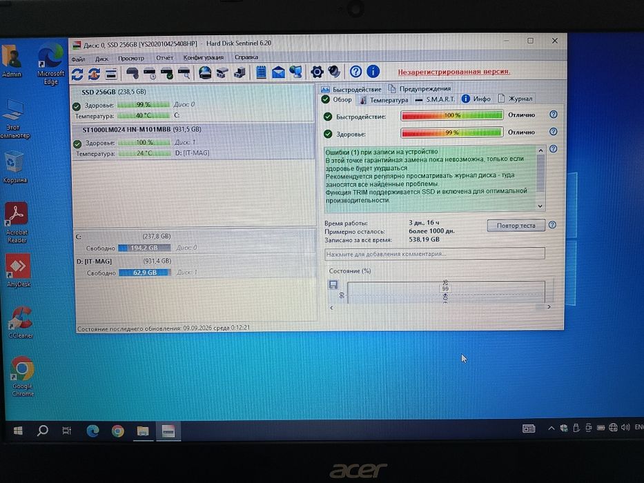Switch to the Журнал tab
This screenshot has width=644, height=483.
click(x=516, y=99)
